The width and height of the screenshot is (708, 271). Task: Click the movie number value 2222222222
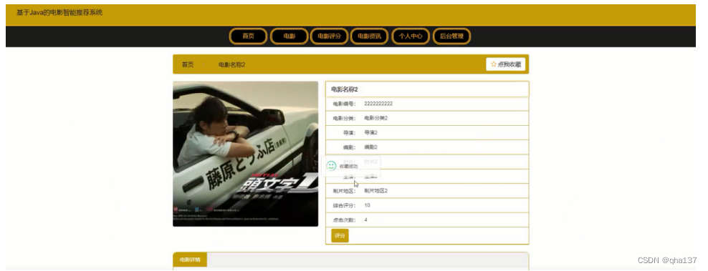click(378, 104)
